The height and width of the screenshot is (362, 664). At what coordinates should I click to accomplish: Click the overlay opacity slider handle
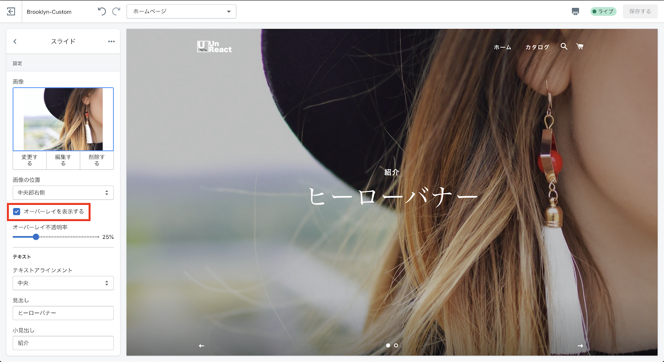pyautogui.click(x=36, y=237)
